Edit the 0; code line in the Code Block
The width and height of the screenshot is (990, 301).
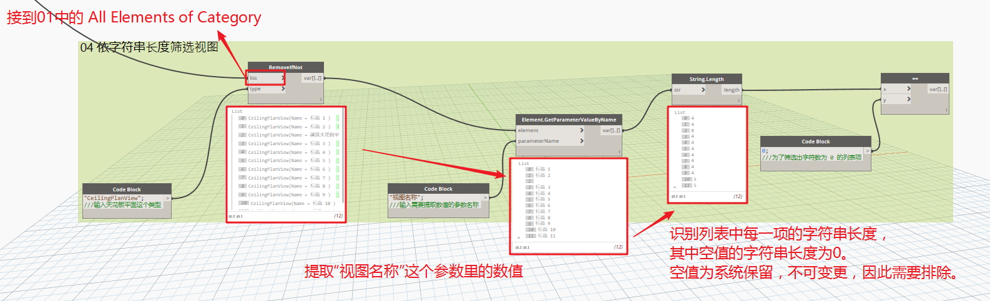tap(765, 151)
